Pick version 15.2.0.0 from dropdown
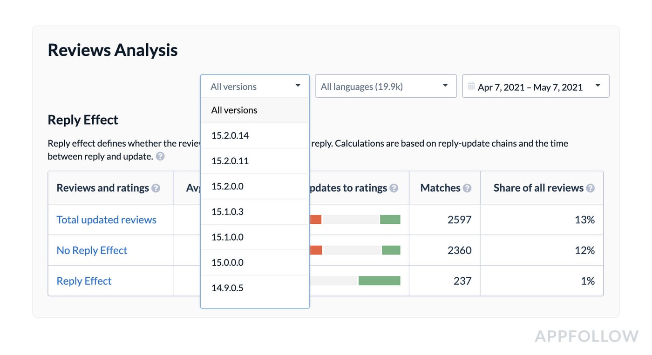Screen dimensions: 652x355 [227, 186]
